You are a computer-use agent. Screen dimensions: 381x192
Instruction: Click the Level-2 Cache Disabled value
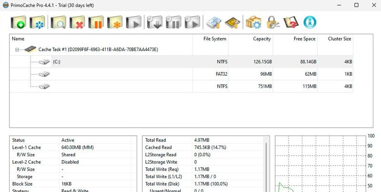[x=70, y=162]
